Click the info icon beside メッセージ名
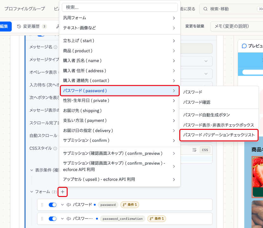Screen dimensions: 263x228 tap(55, 47)
